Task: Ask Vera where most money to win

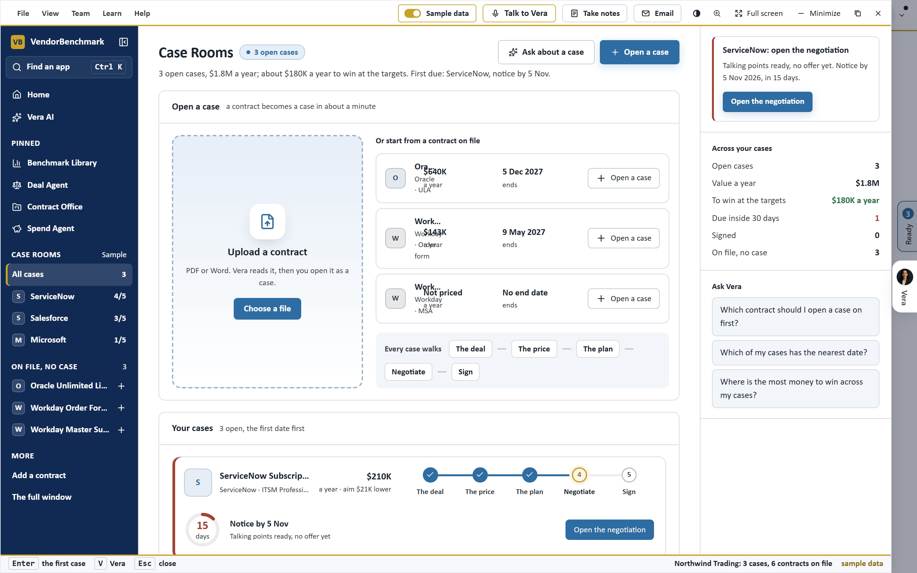Action: coord(795,389)
